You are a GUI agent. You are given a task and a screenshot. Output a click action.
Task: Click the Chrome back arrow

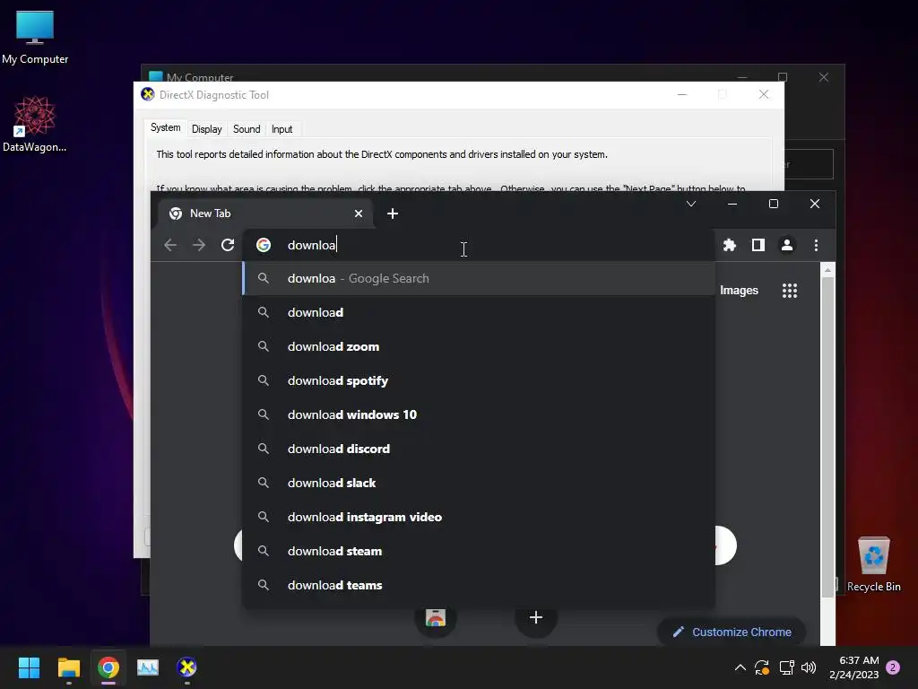[170, 245]
